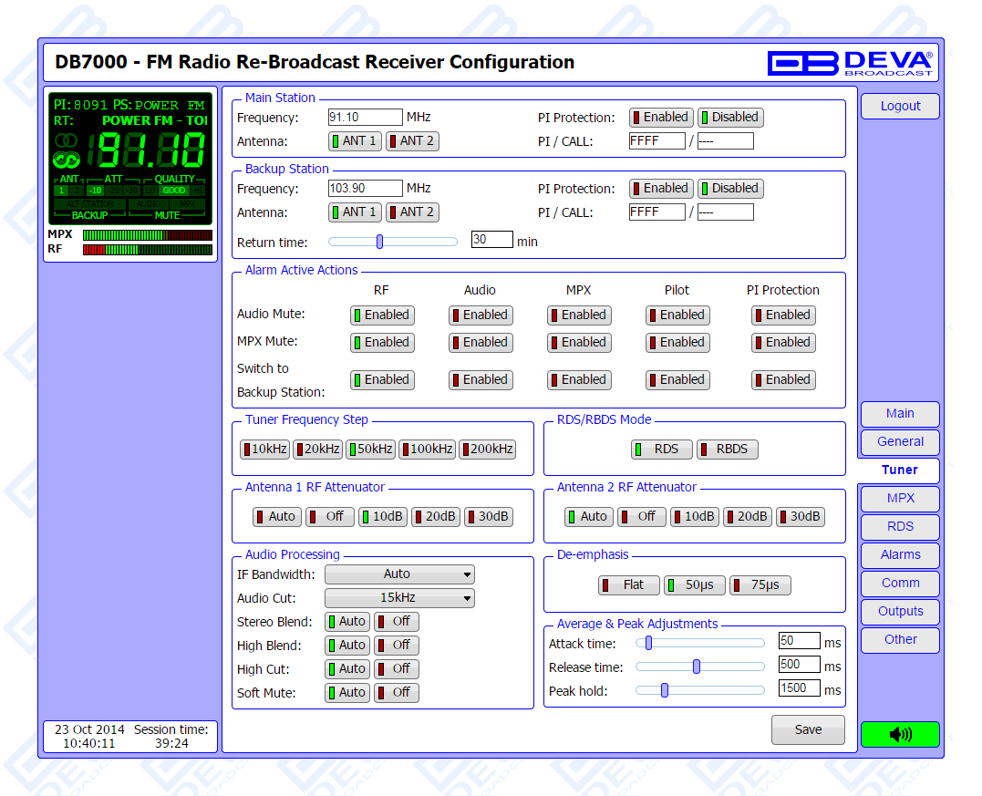
Task: Click the Return time slider handle
Action: coord(379,242)
